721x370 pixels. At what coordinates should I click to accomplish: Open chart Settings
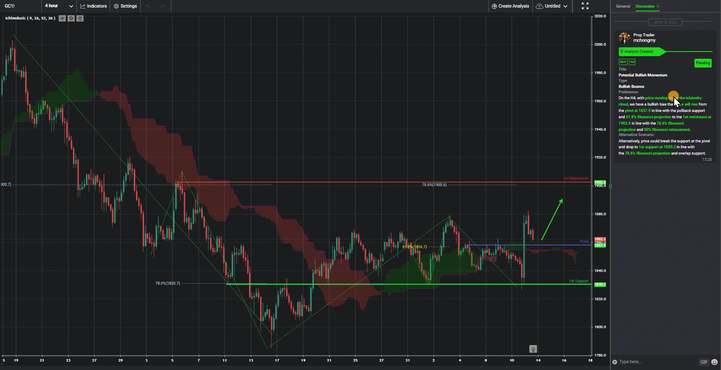pyautogui.click(x=125, y=6)
